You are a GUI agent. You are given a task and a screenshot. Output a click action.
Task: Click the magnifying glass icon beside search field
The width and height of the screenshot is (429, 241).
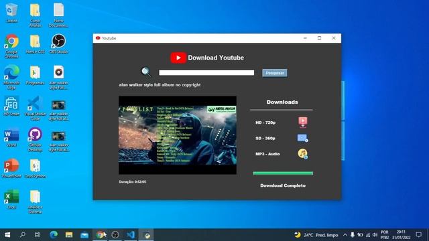coord(146,72)
